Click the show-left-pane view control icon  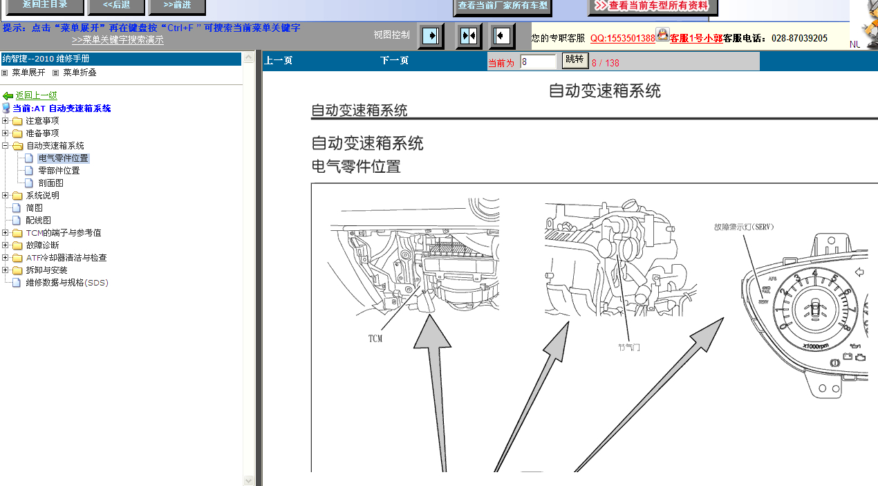pyautogui.click(x=431, y=35)
